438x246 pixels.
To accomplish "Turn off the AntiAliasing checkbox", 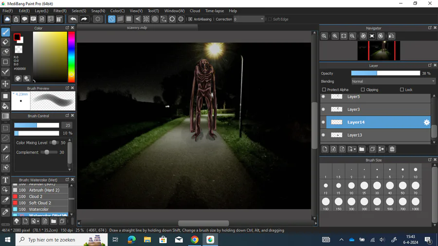I will pyautogui.click(x=190, y=19).
